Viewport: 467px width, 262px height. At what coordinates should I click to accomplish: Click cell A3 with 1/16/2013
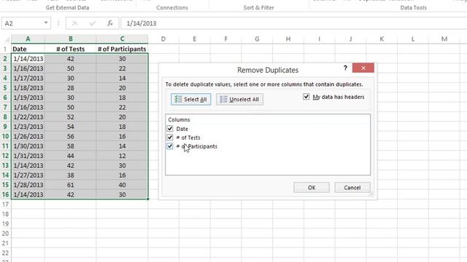[28, 68]
